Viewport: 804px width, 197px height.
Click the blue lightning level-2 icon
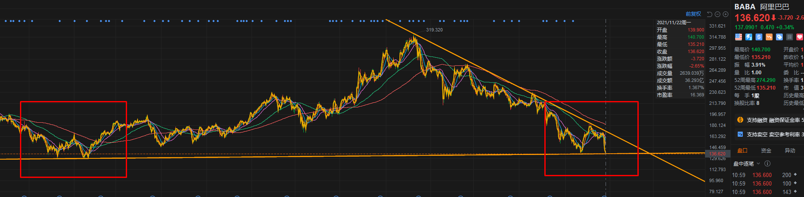[749, 37]
